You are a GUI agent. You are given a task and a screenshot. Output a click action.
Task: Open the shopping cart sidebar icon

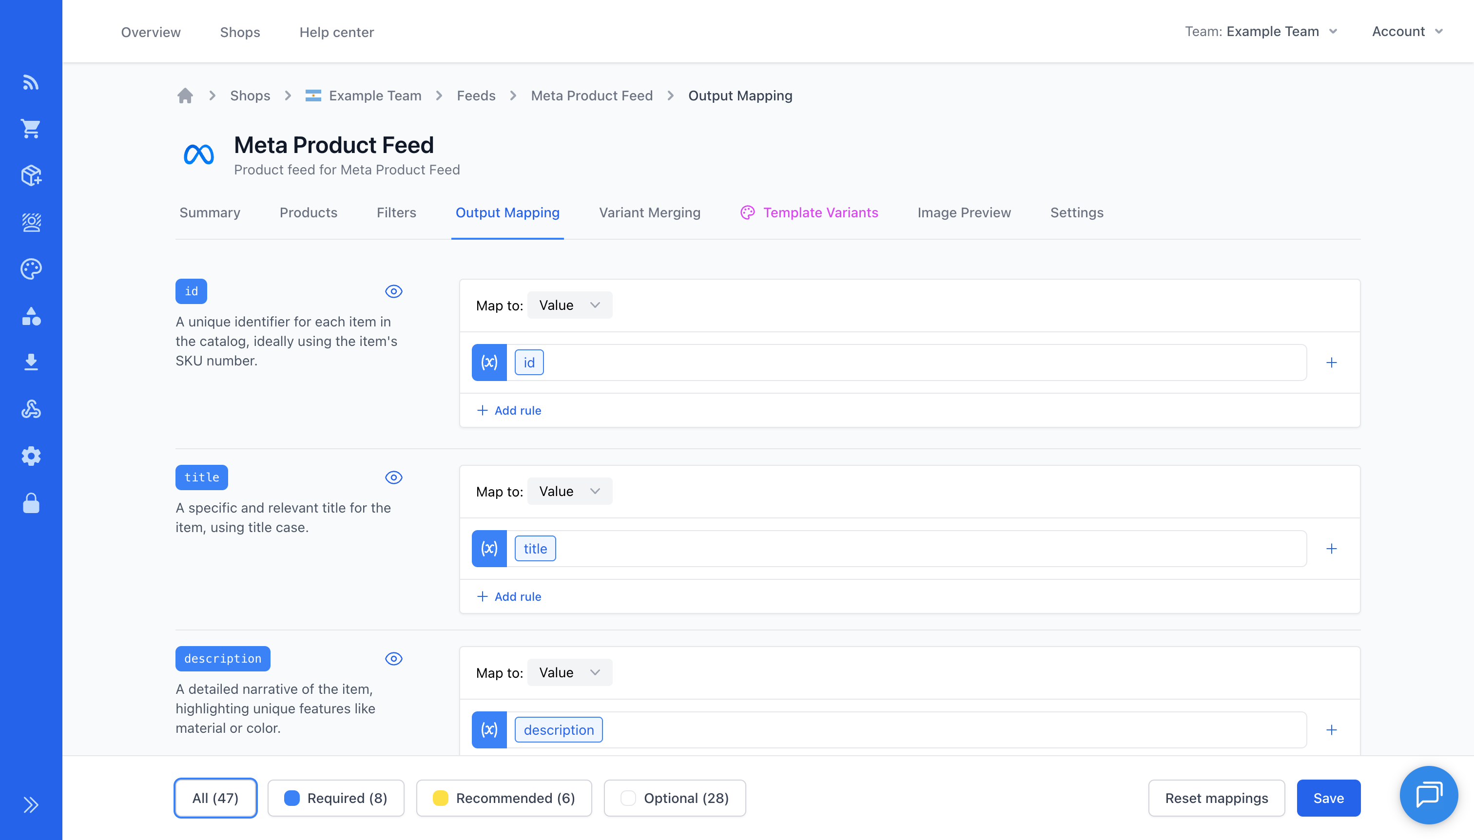(x=31, y=129)
